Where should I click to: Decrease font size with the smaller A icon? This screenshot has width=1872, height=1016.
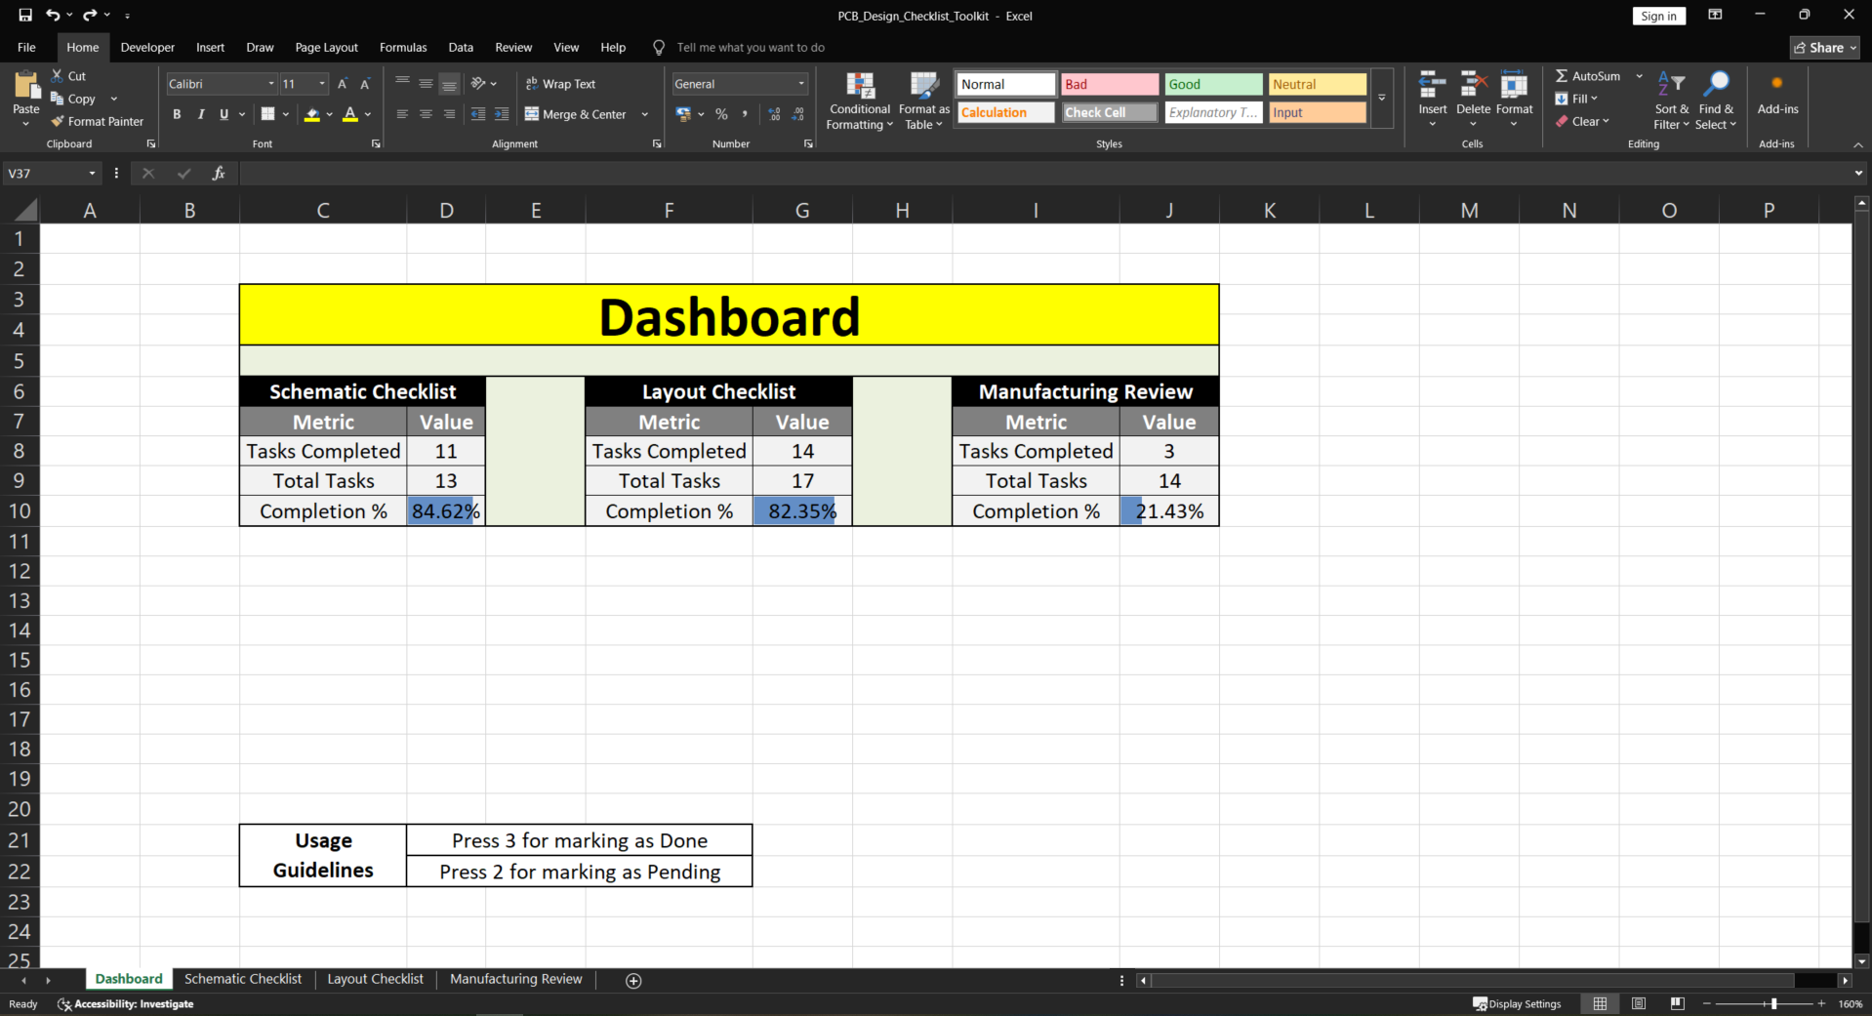tap(365, 84)
